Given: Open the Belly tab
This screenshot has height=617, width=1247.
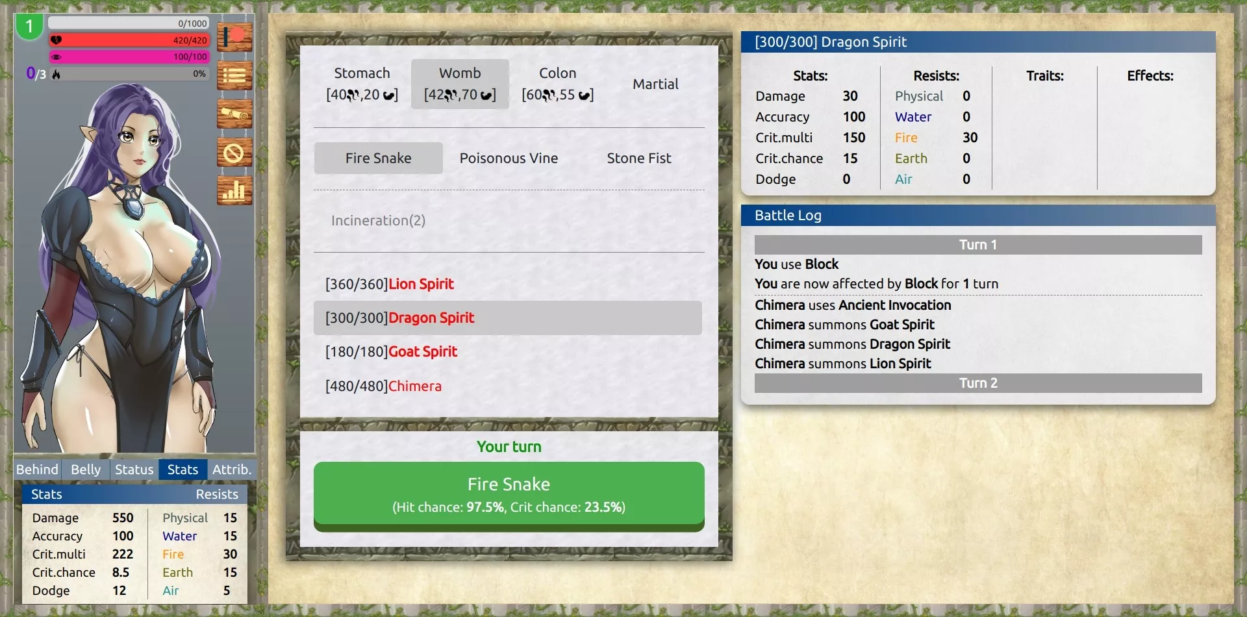Looking at the screenshot, I should [x=85, y=469].
